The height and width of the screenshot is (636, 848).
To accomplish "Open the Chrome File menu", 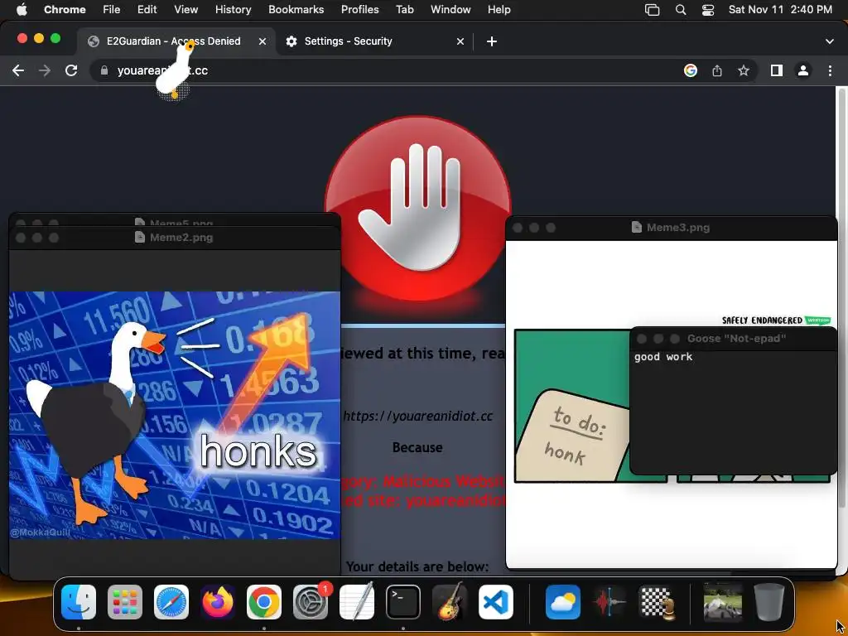I will [112, 9].
